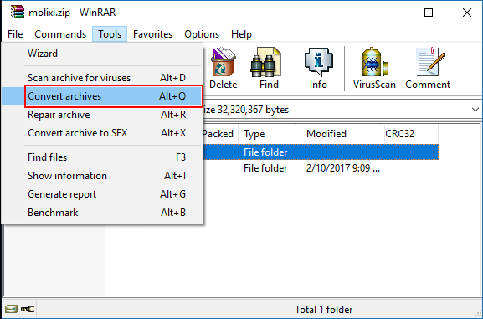The height and width of the screenshot is (319, 483).
Task: Choose Find files menu entry
Action: (102, 157)
